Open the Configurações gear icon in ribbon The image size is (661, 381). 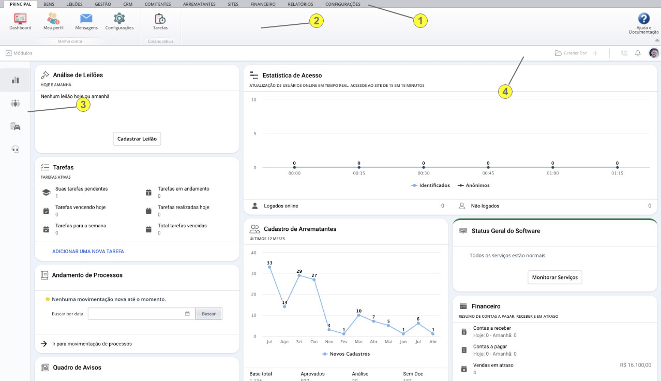119,19
